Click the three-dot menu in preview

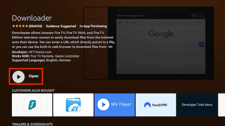coord(202,15)
